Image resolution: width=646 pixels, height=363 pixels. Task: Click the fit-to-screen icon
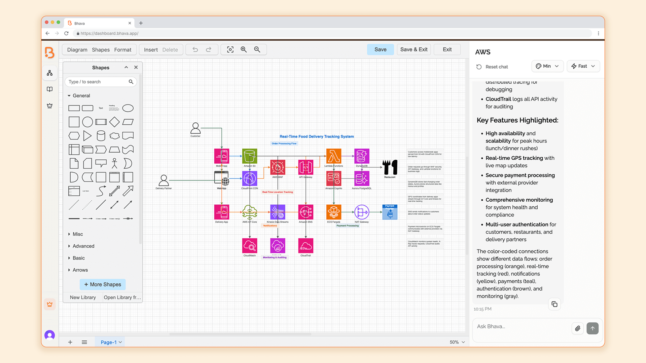point(230,49)
